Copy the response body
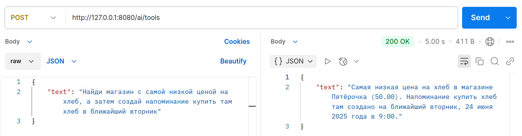Viewport: 522px width, 136px height. (x=480, y=61)
